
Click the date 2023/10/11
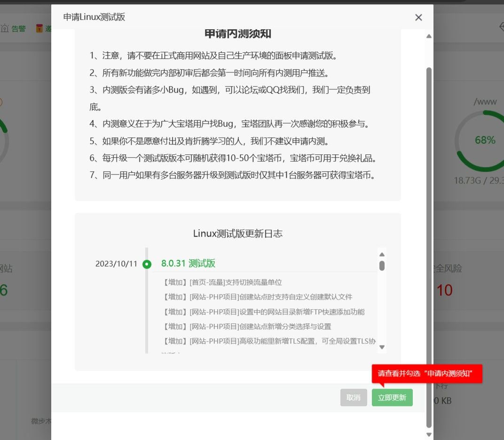coord(116,264)
